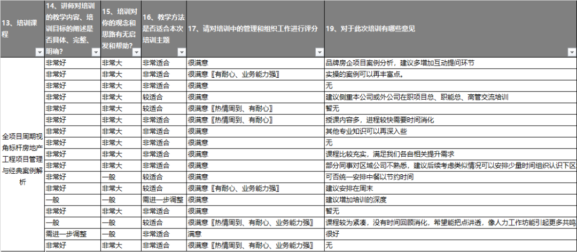
Task: Click cell 需进一步调整 in column 16
Action: pyautogui.click(x=164, y=200)
